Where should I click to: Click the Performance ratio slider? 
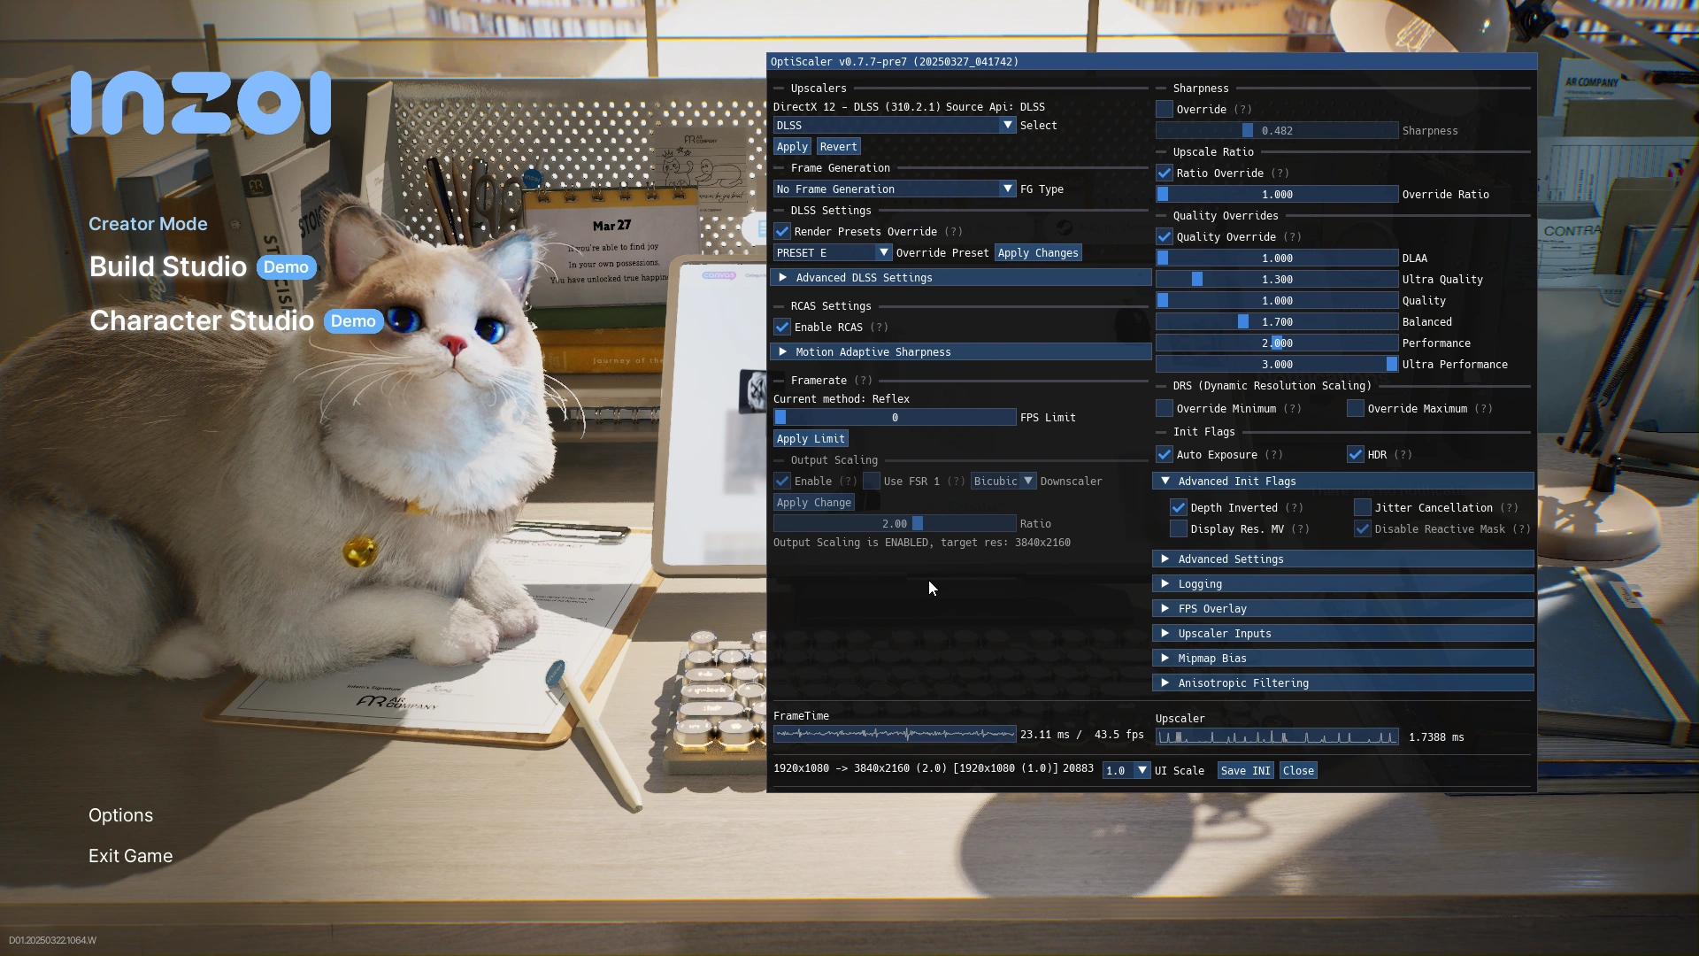(1277, 343)
